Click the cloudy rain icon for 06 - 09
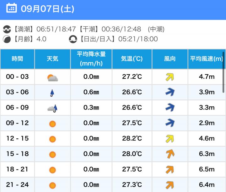Image resolution: width=226 pixels, height=192 pixels. coord(52,108)
